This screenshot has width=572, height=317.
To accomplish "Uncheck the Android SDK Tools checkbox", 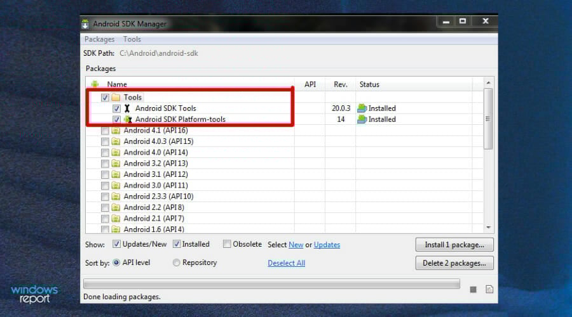I will pos(116,108).
